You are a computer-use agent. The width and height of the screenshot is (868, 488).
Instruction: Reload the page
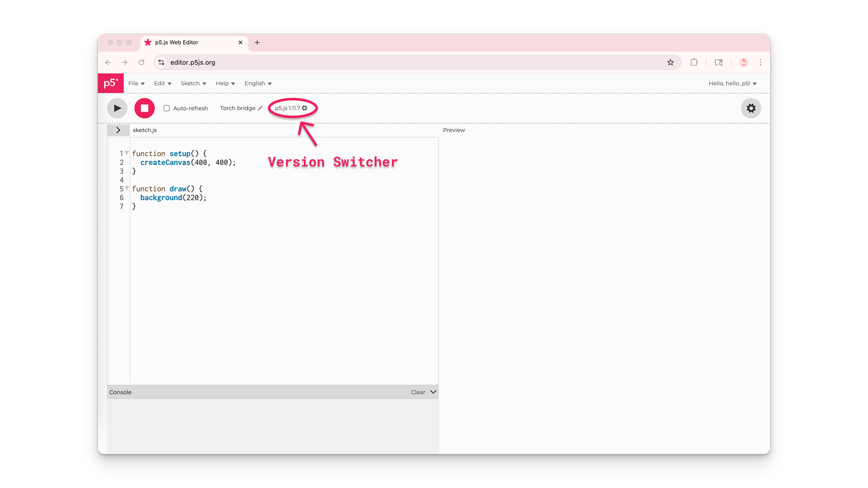[x=142, y=62]
